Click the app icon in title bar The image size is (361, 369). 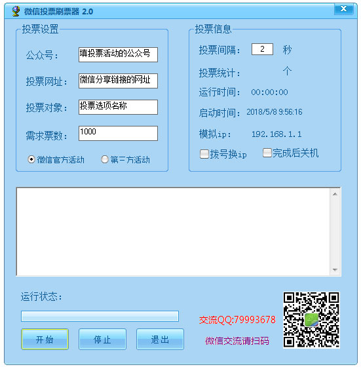pyautogui.click(x=16, y=11)
